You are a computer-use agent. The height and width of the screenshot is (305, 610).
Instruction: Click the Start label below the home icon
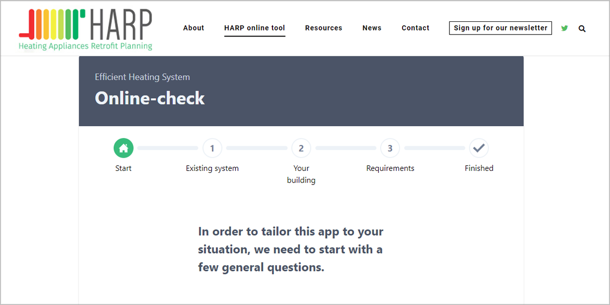(123, 168)
